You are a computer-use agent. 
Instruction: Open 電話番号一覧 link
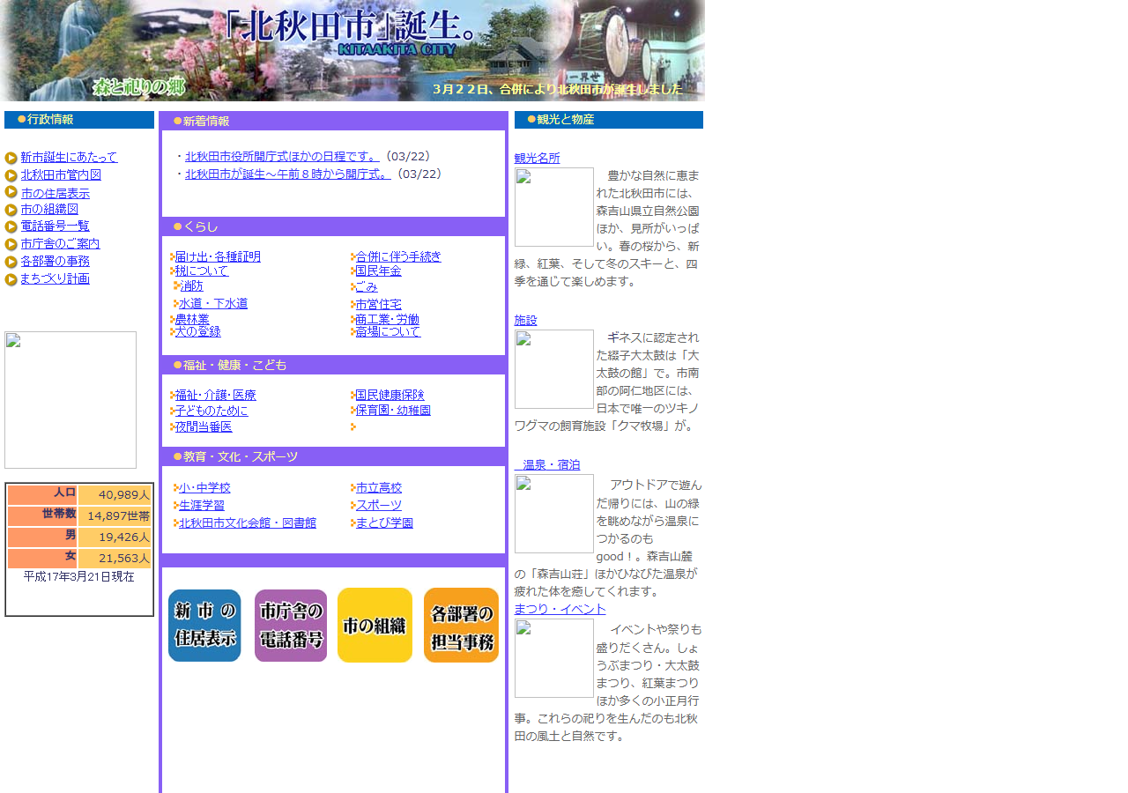pos(55,226)
